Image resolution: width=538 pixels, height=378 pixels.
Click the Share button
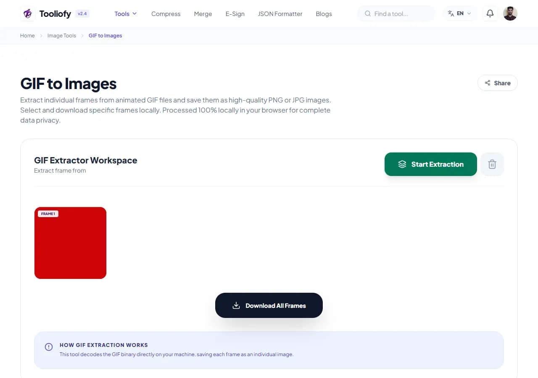[x=498, y=83]
